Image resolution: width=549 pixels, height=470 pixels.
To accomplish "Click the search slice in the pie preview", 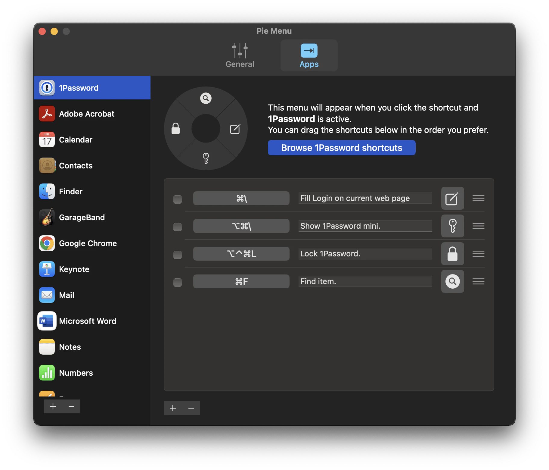I will click(x=206, y=98).
